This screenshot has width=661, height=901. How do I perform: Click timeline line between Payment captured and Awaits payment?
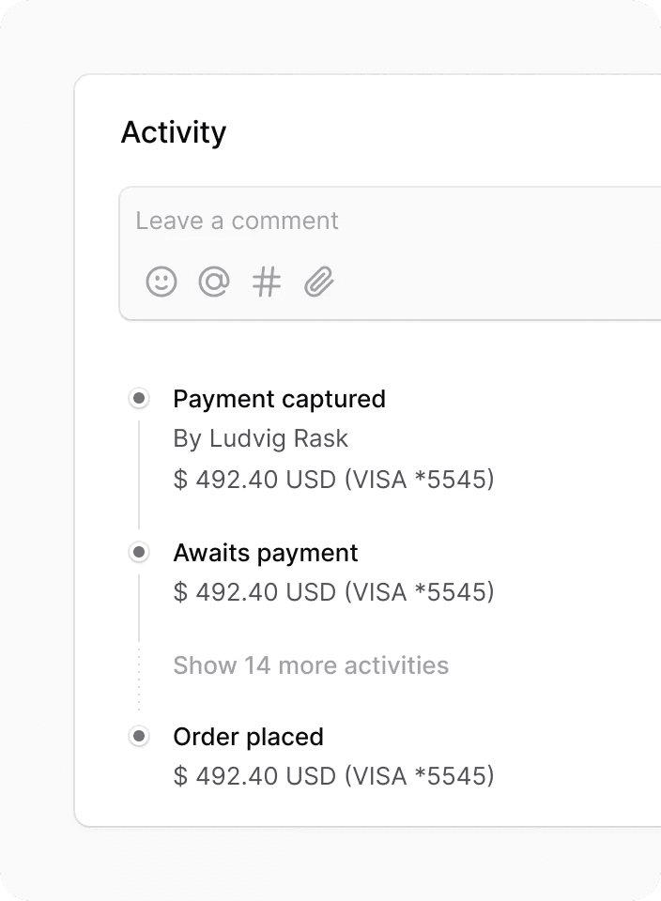[139, 474]
